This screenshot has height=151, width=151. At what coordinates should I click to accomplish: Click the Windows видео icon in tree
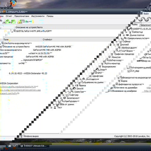tap(119, 47)
